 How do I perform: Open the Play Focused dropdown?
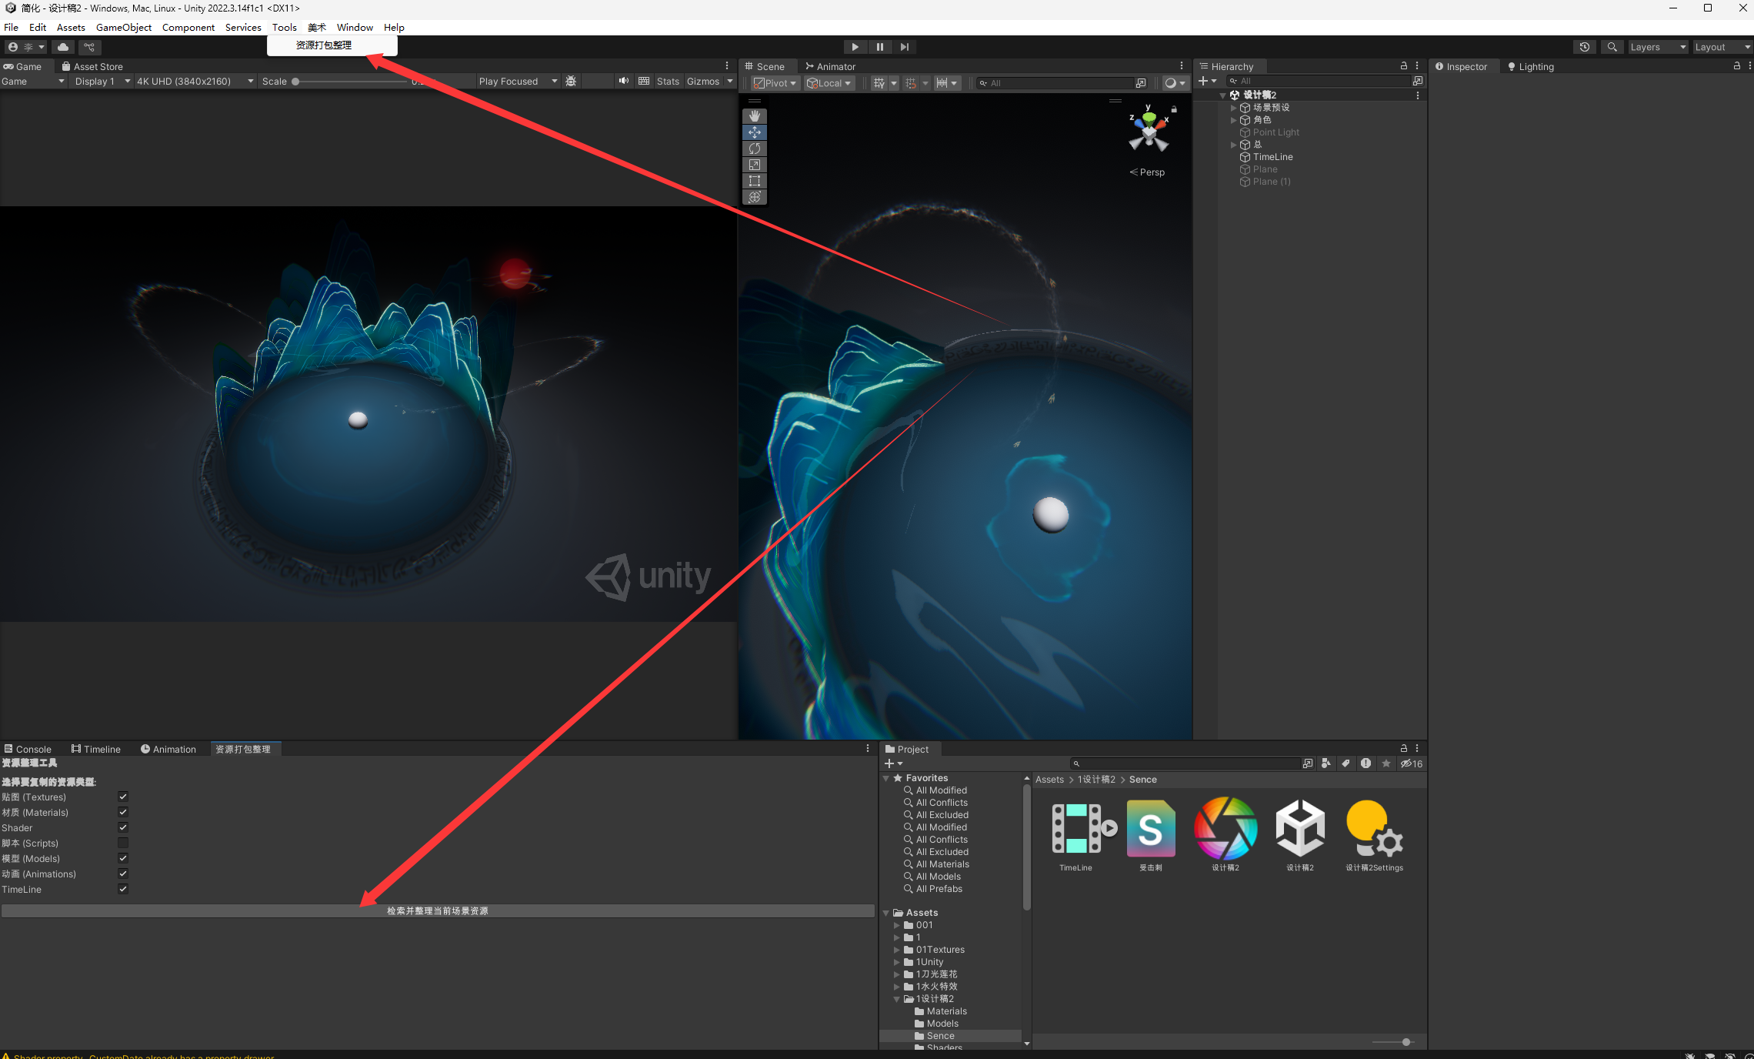(517, 81)
